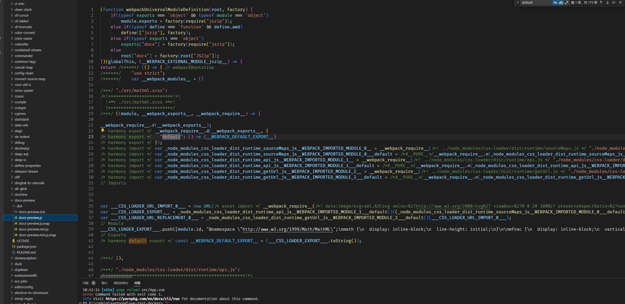This screenshot has width=625, height=304.
Task: Click the TS icon of docx-preview.d.ts
Action: (16, 212)
